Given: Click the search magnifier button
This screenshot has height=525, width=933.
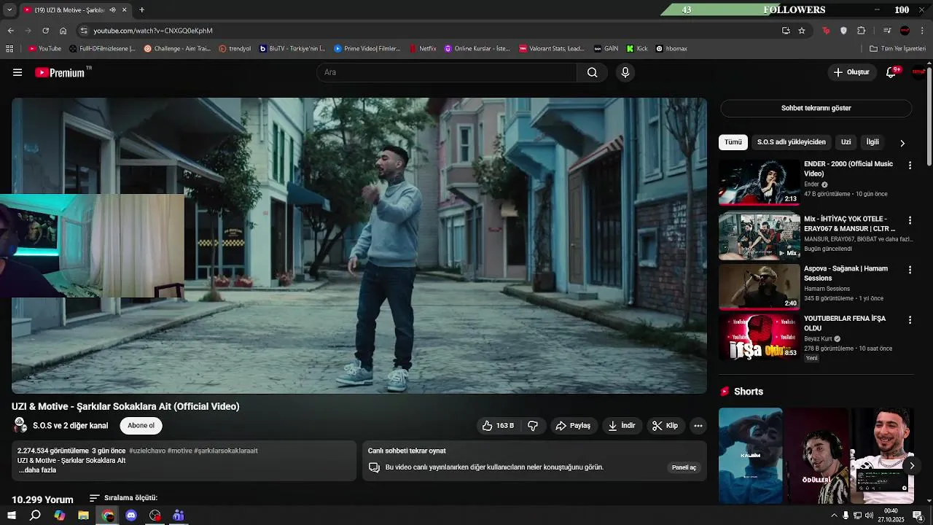Looking at the screenshot, I should [x=592, y=72].
